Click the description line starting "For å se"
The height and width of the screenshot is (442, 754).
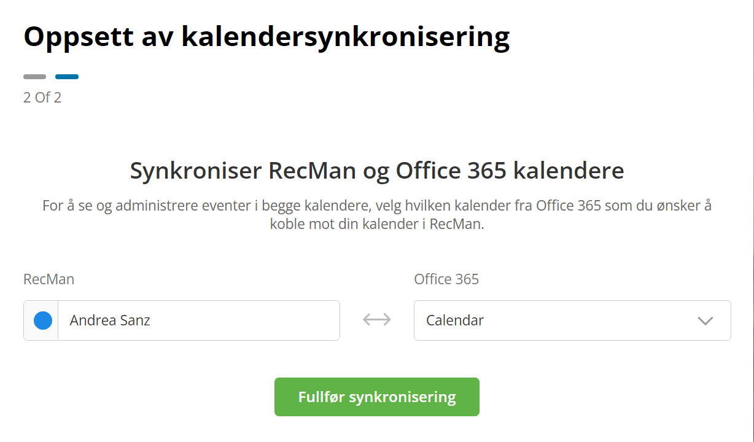click(x=377, y=205)
